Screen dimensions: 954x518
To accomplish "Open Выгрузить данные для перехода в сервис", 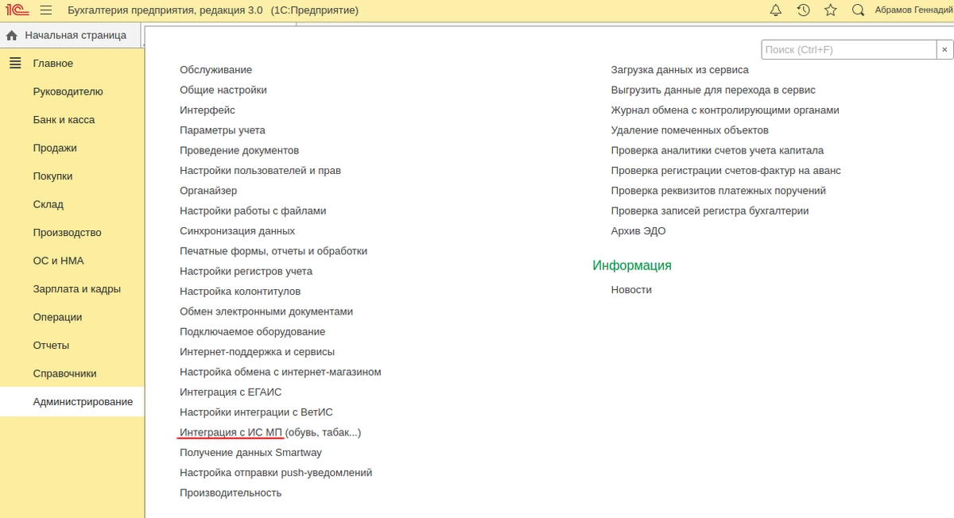I will pyautogui.click(x=713, y=90).
